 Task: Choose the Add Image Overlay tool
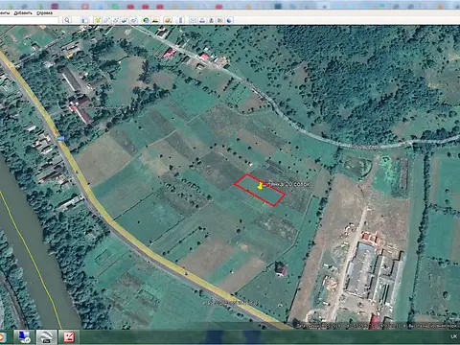coord(125,20)
